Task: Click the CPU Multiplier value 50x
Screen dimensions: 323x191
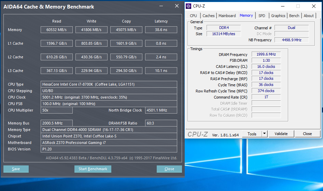Action: click(57, 110)
